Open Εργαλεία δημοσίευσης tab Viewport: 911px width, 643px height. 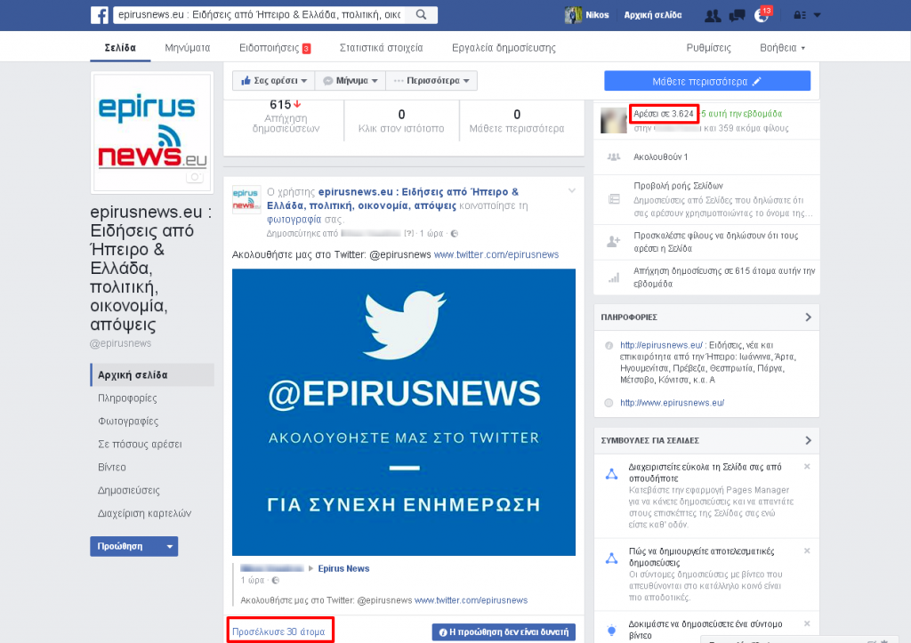504,48
